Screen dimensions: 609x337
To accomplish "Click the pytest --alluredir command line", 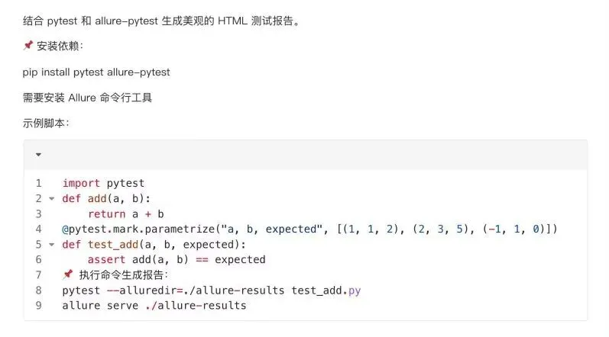I will click(212, 290).
